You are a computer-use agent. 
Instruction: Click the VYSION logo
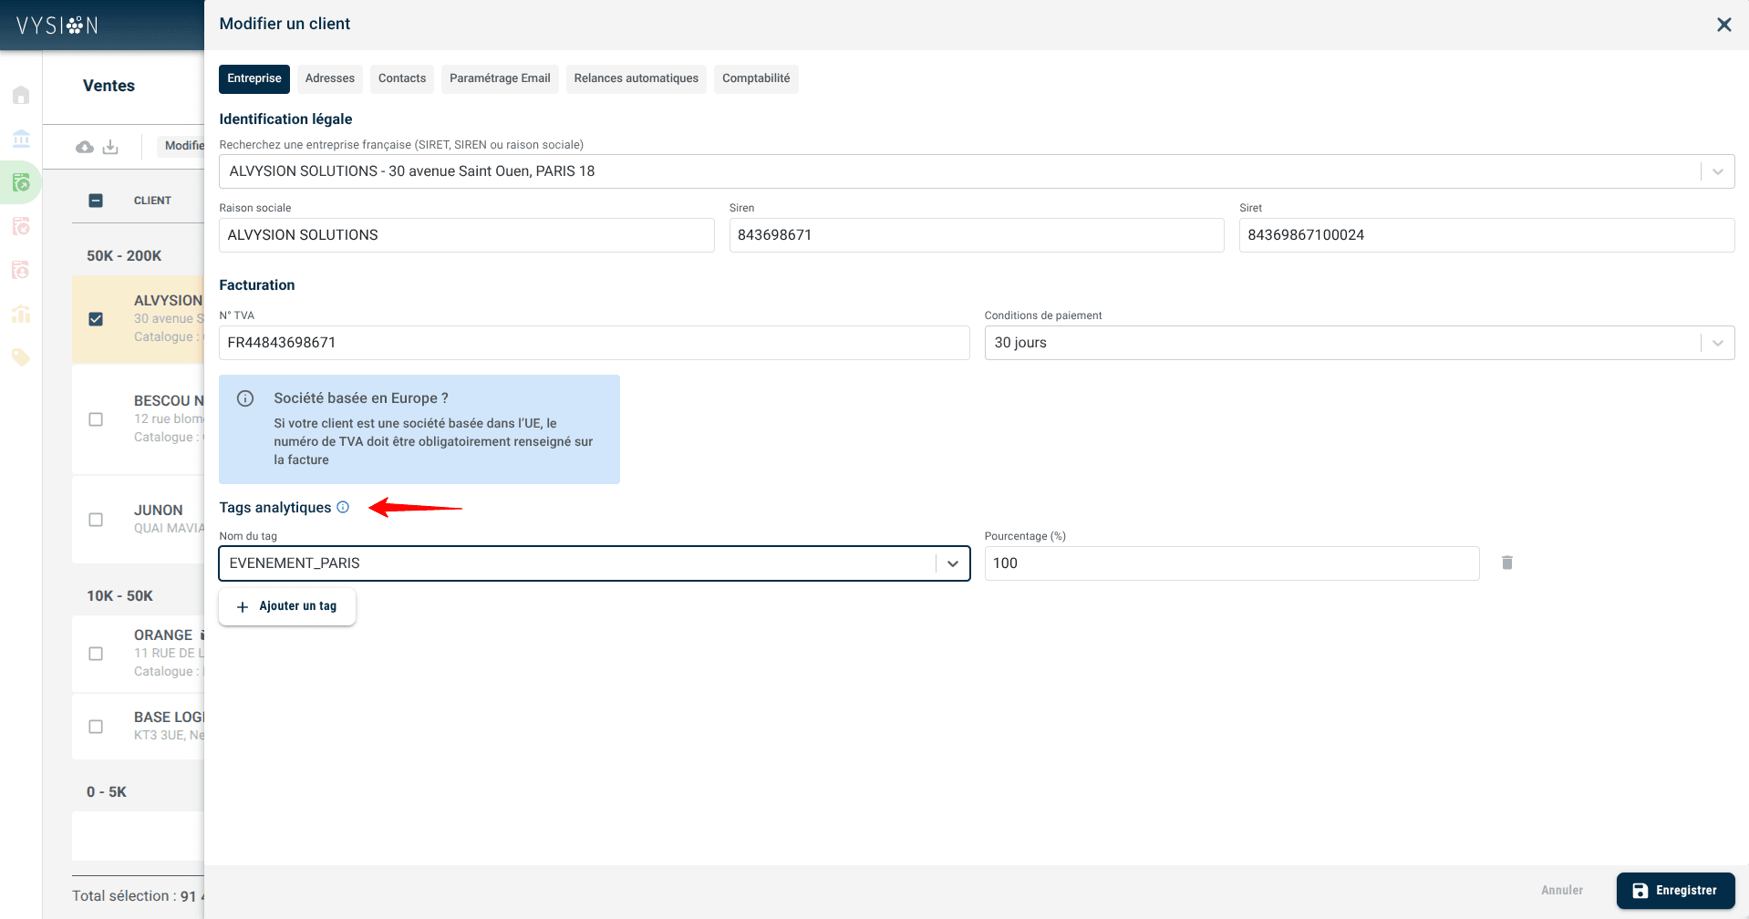(57, 26)
